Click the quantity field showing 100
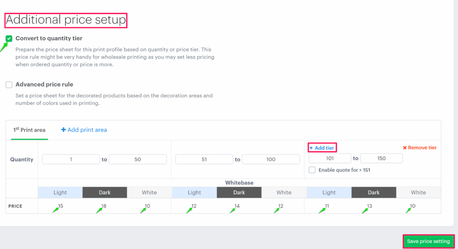Viewport: 458px width, 249px height. click(x=271, y=159)
